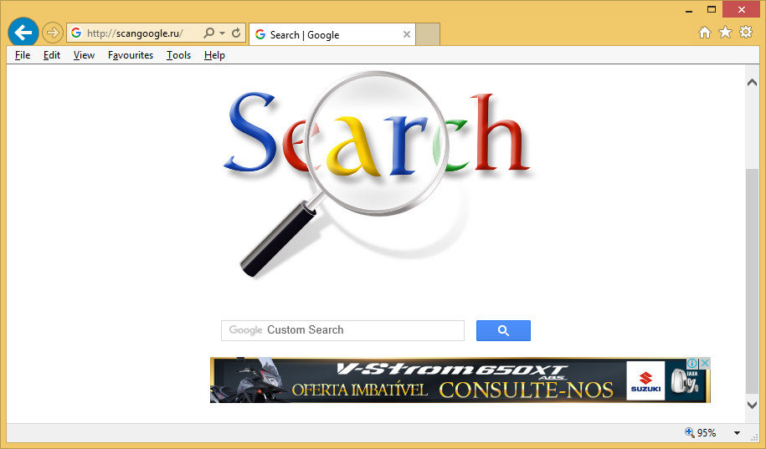Open Favourites star icon

726,33
